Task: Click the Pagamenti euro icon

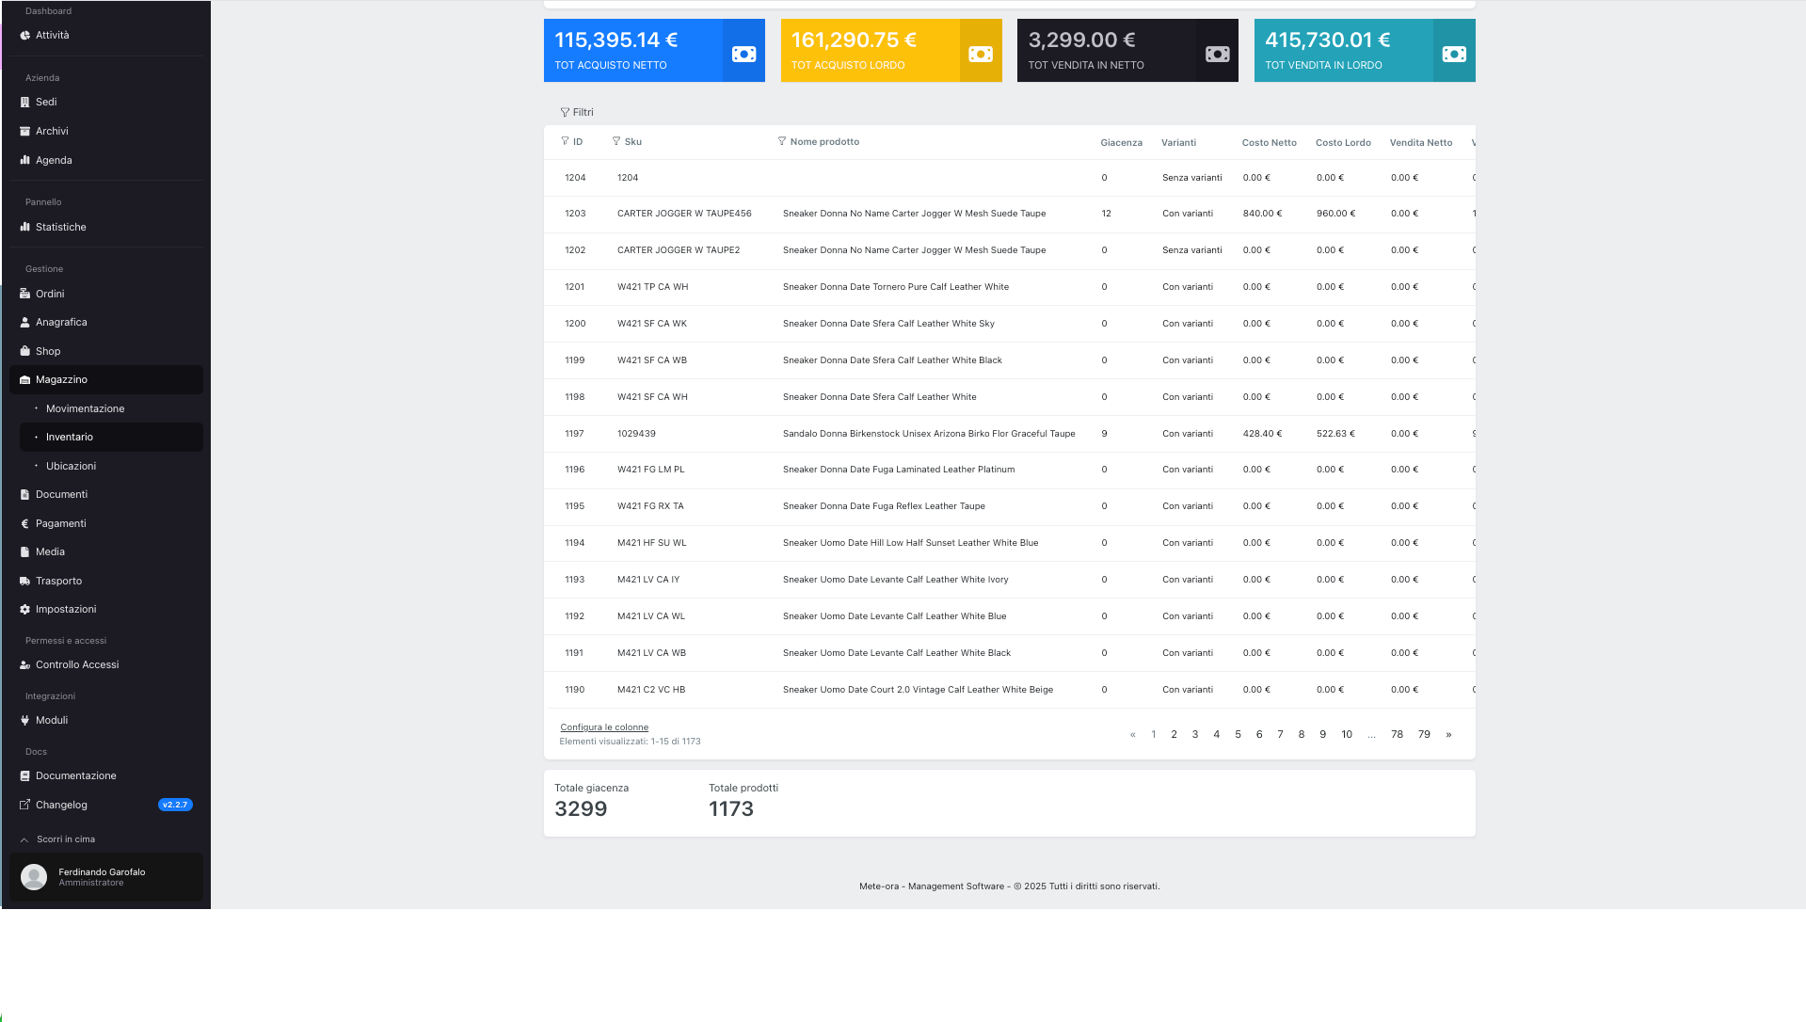Action: pos(24,523)
